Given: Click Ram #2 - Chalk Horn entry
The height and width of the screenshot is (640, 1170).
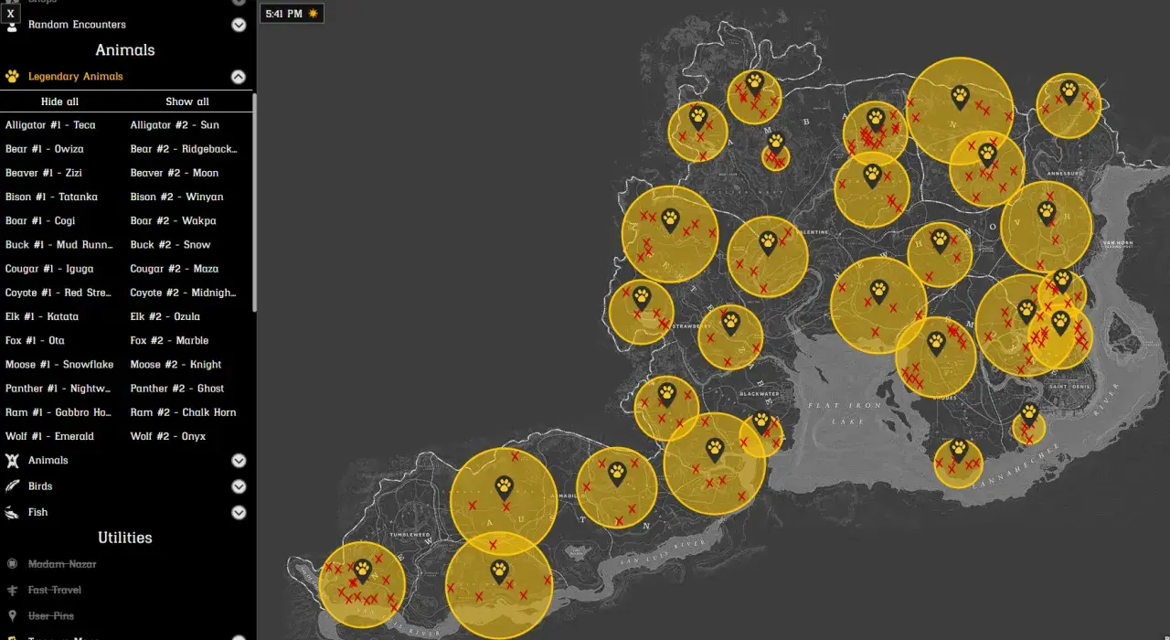Looking at the screenshot, I should pyautogui.click(x=183, y=412).
